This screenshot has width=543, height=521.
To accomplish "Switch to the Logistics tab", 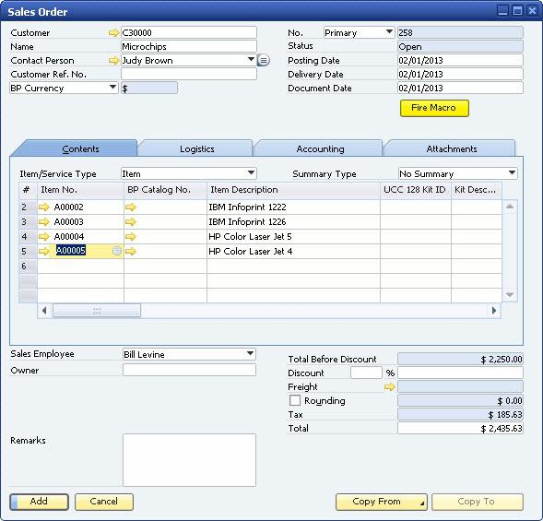I will coord(196,149).
